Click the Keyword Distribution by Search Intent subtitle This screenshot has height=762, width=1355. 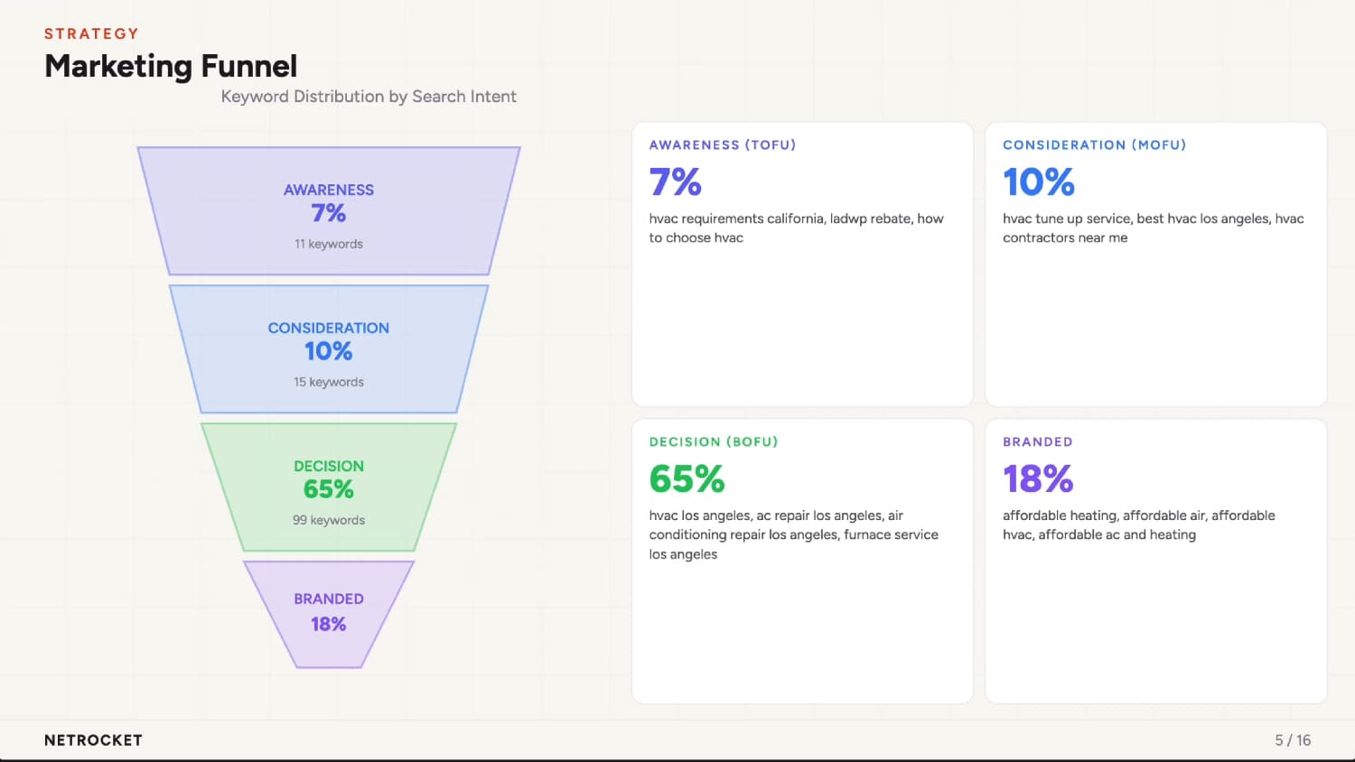pyautogui.click(x=369, y=97)
